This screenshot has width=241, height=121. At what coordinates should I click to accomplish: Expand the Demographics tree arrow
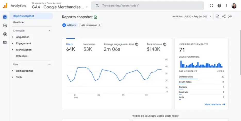click(x=13, y=71)
